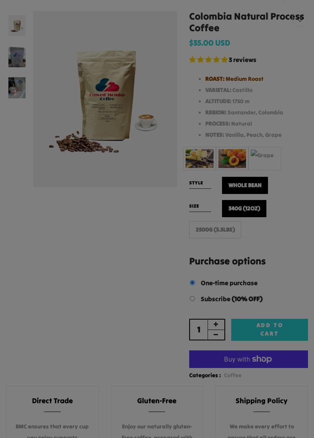This screenshot has height=438, width=314.
Task: Add the coffee to cart
Action: pyautogui.click(x=270, y=330)
